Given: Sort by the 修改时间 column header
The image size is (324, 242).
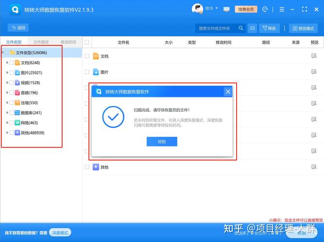Looking at the screenshot, I should click(x=223, y=43).
